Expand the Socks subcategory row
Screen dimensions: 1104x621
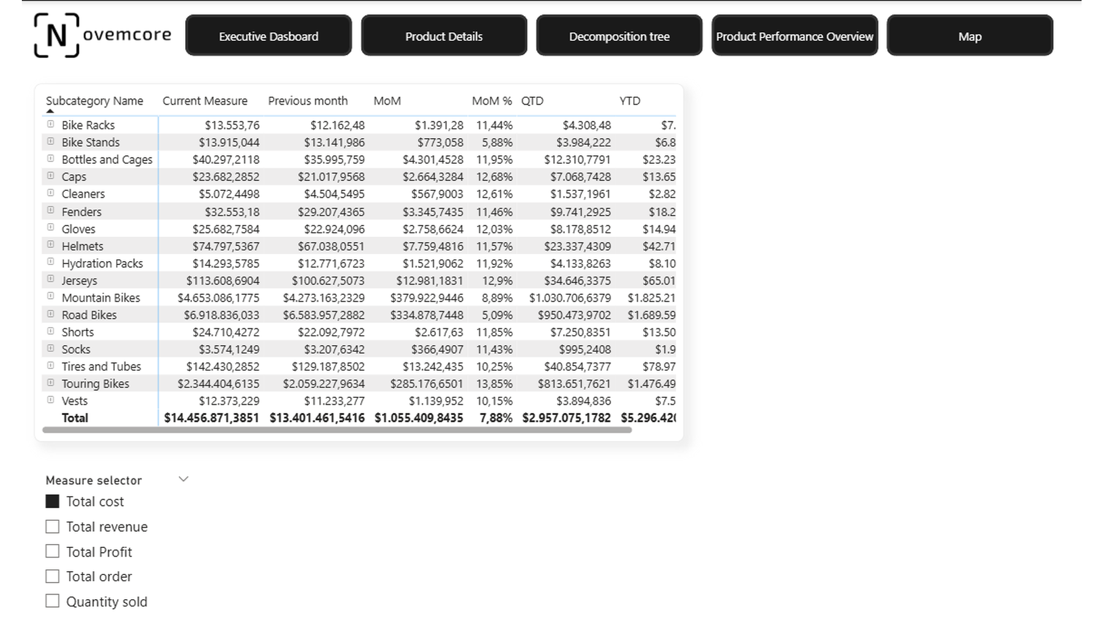[x=51, y=348]
